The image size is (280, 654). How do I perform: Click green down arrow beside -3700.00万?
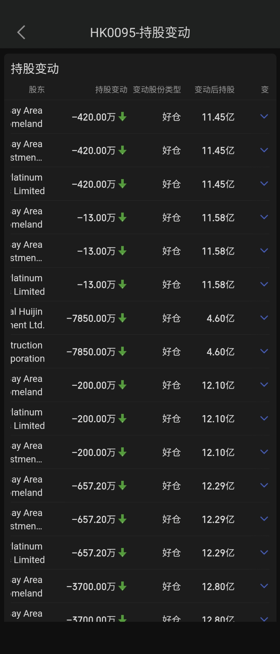coord(122,586)
